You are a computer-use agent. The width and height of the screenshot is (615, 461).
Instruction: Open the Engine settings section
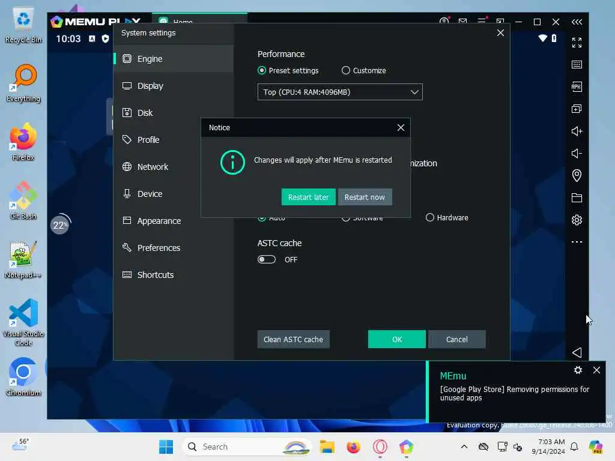point(174,59)
